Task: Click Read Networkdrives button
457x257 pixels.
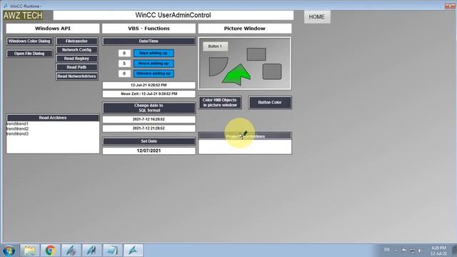Action: click(76, 76)
